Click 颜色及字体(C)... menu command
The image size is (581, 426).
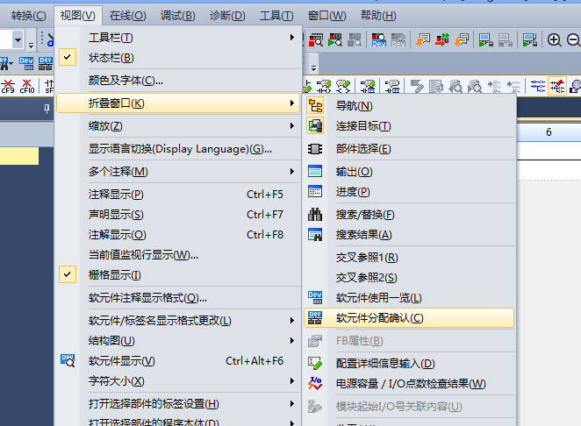tap(126, 81)
